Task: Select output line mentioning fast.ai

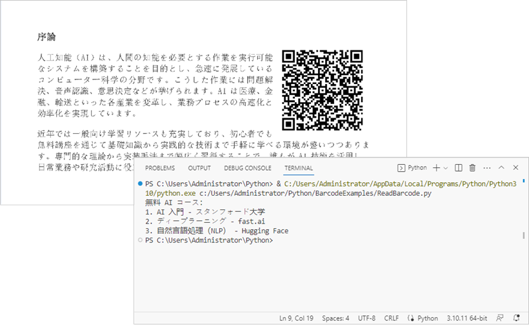Action: pyautogui.click(x=205, y=221)
